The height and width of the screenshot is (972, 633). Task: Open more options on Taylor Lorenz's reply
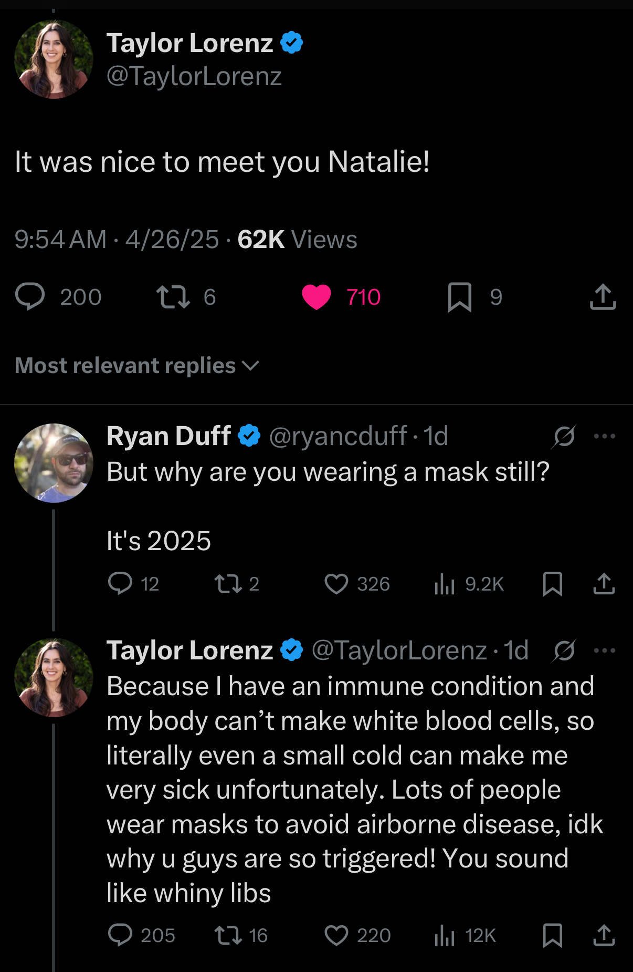point(604,650)
